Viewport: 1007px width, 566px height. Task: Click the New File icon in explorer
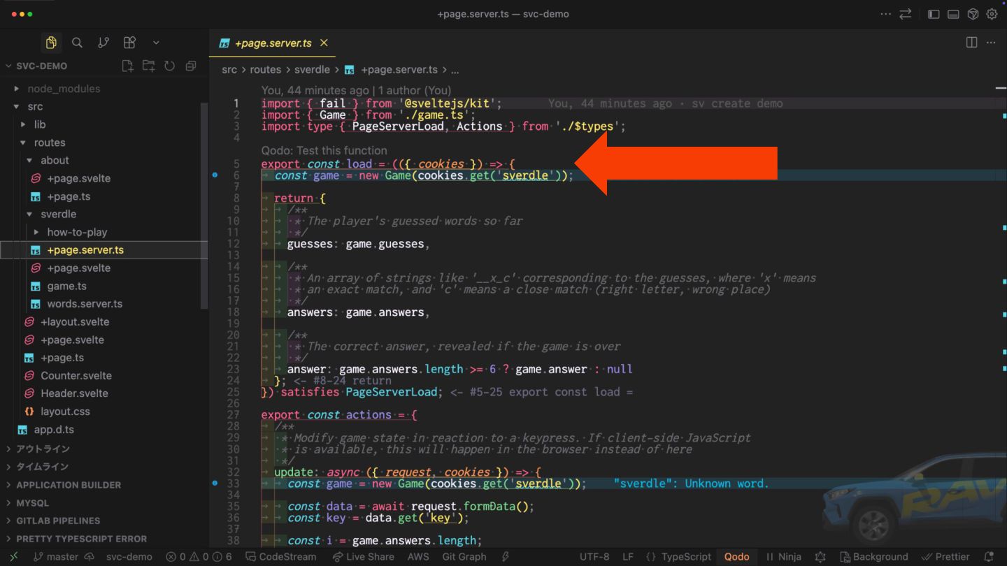[127, 66]
